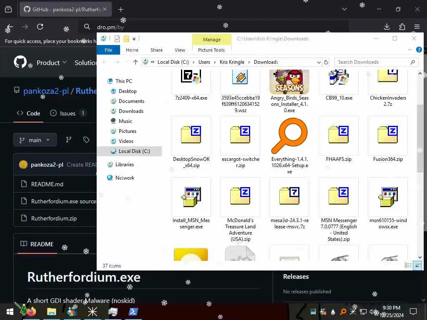Open Windows Start menu
The height and width of the screenshot is (320, 427).
click(x=10, y=312)
